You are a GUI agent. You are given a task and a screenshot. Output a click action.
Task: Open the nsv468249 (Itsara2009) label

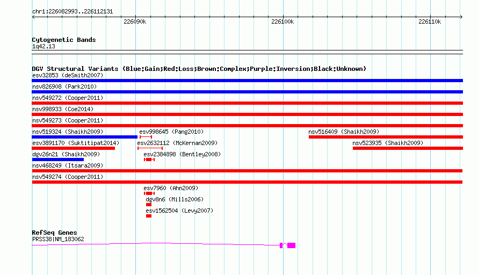click(68, 165)
